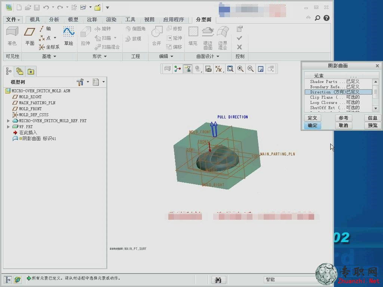The width and height of the screenshot is (383, 287).
Task: Click the Info (信息) button in dialog
Action: pos(373,118)
